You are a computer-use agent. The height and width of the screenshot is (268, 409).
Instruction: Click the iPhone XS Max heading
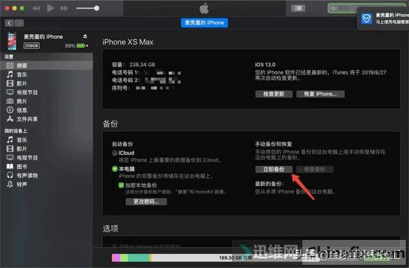click(128, 42)
